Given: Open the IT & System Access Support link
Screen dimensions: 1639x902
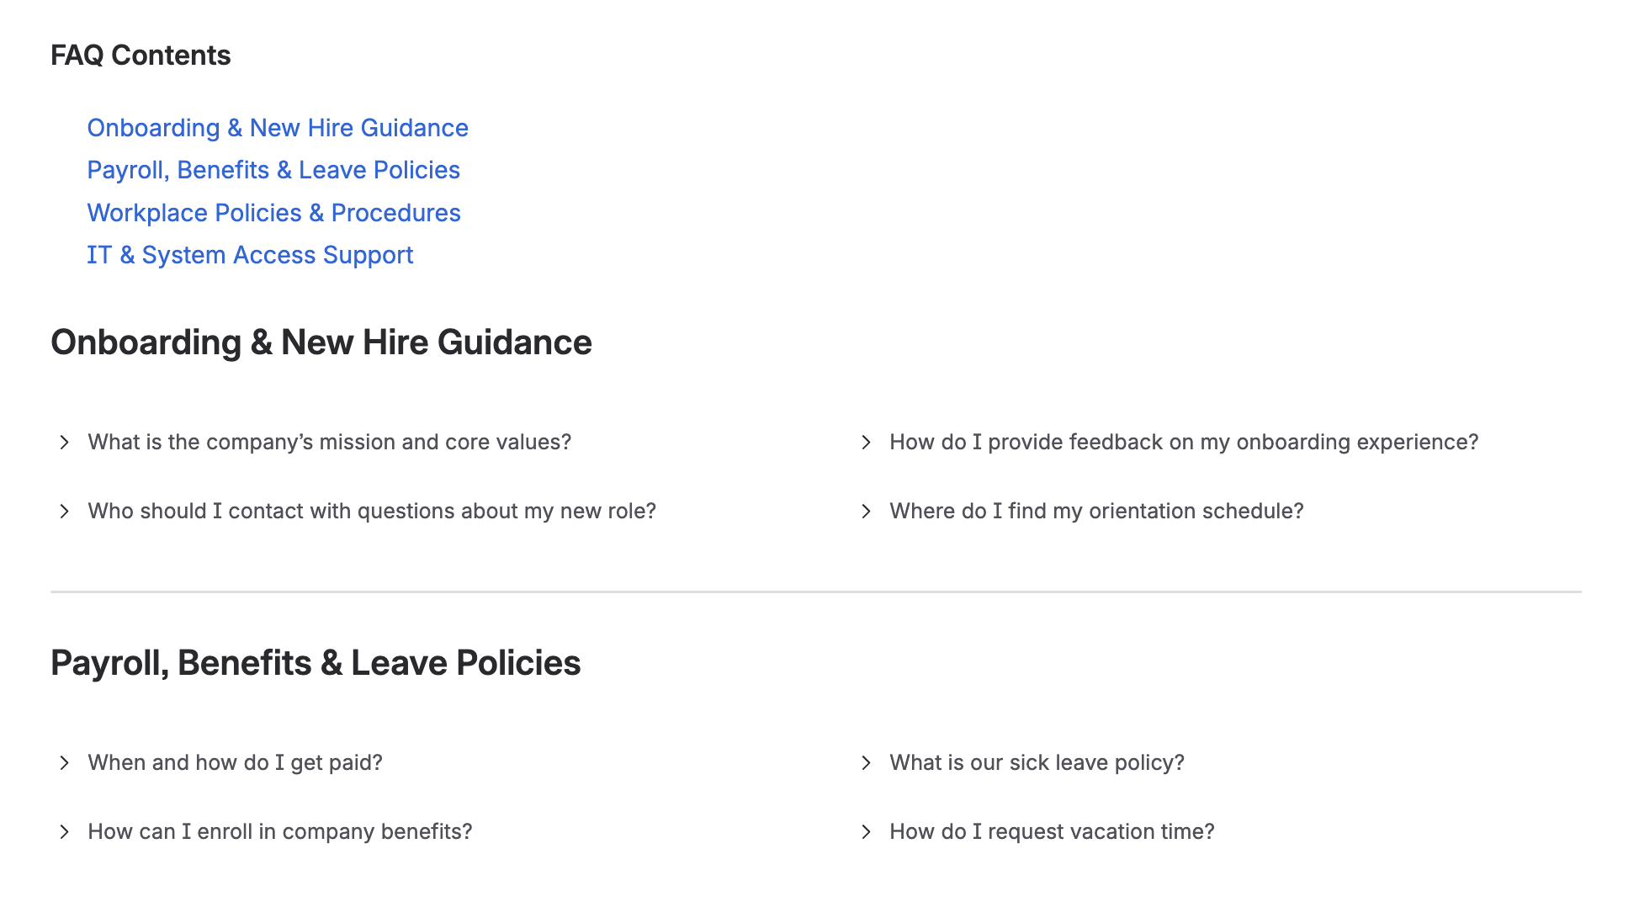Looking at the screenshot, I should (x=250, y=255).
